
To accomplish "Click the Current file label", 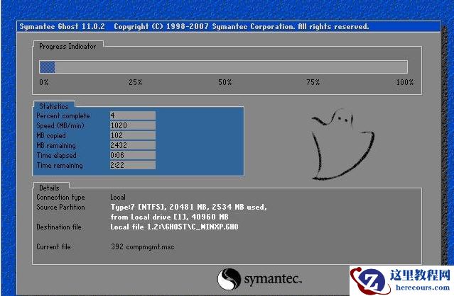I will pyautogui.click(x=53, y=246).
